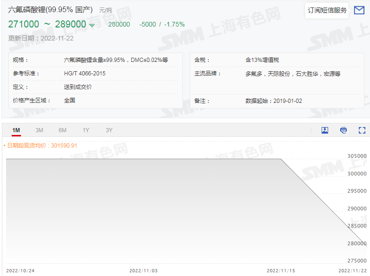
Task: Open the 订阅短信服务 subscription button
Action: (x=327, y=10)
